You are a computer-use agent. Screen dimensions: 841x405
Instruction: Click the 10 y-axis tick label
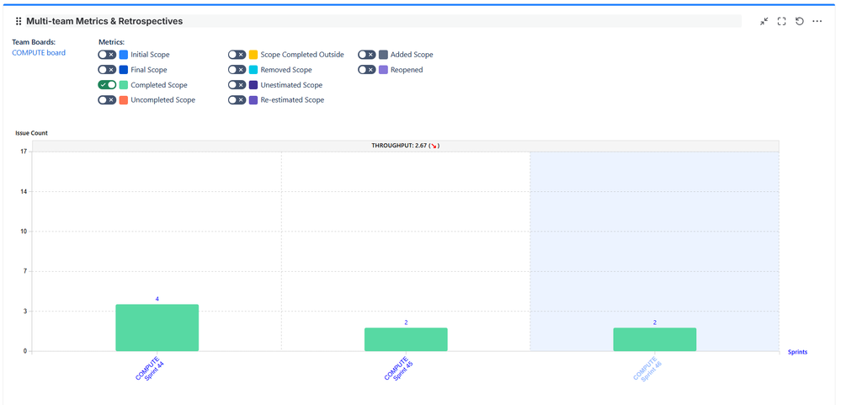(24, 232)
